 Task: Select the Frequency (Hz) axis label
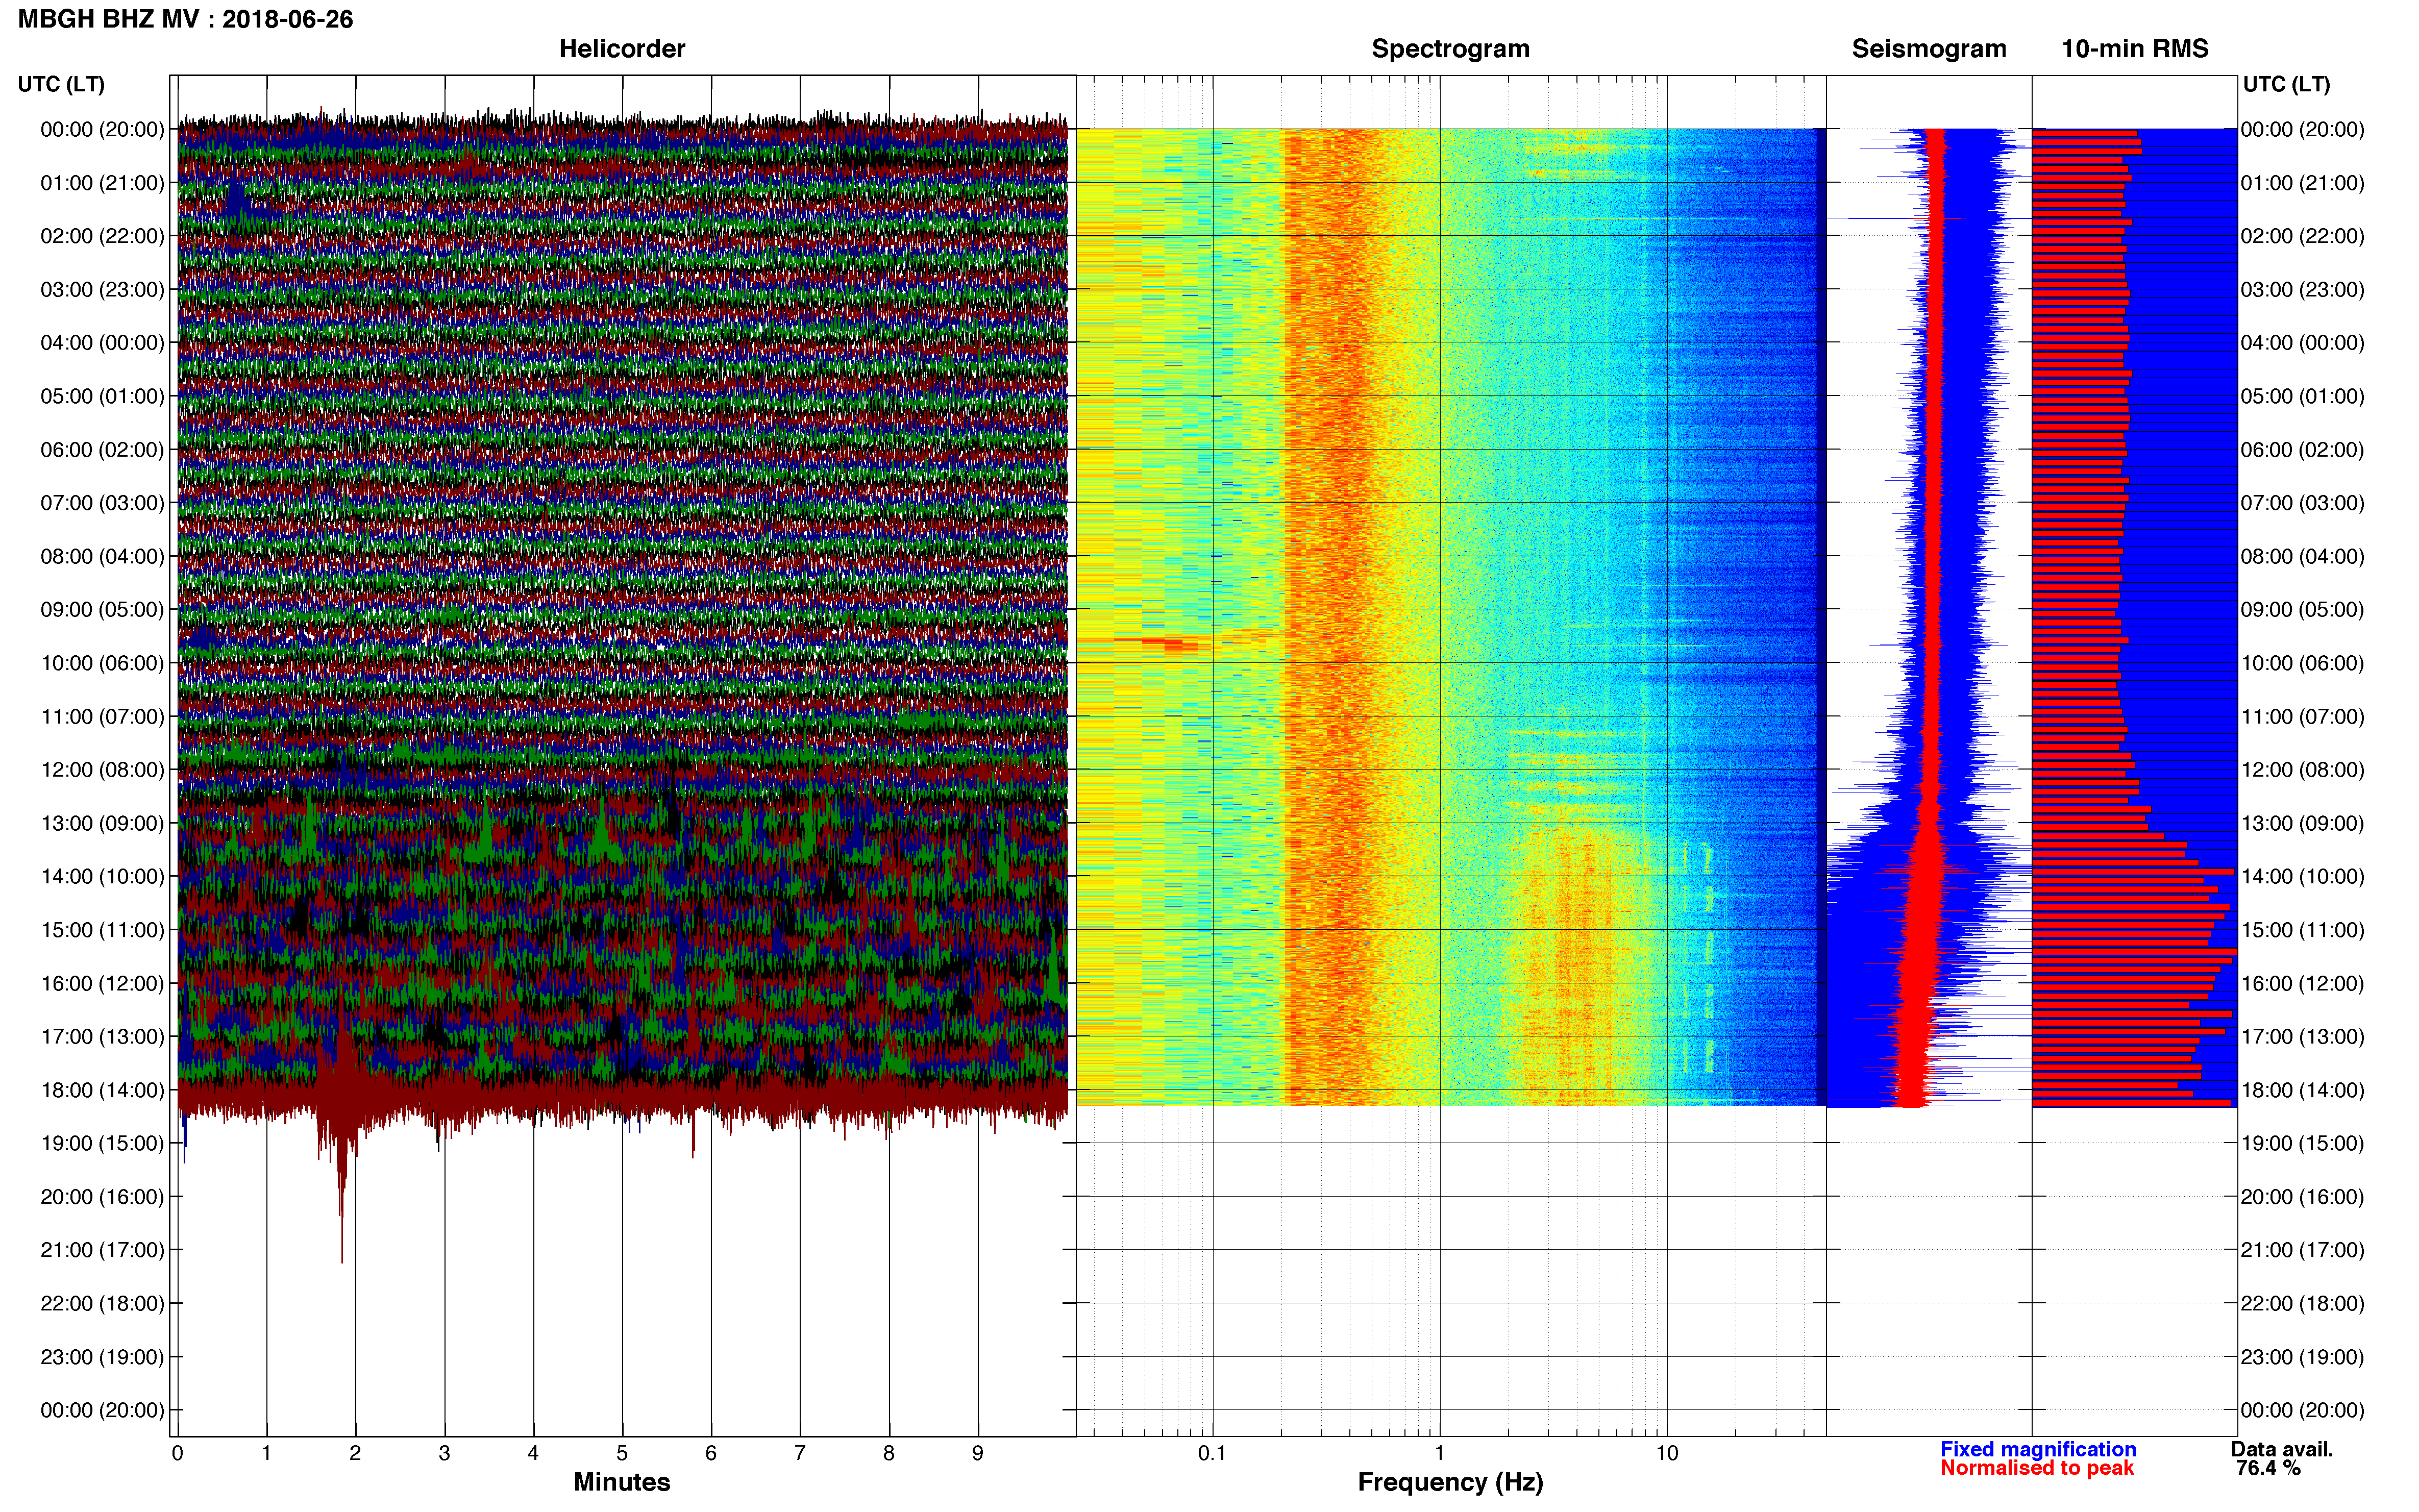coord(1450,1482)
